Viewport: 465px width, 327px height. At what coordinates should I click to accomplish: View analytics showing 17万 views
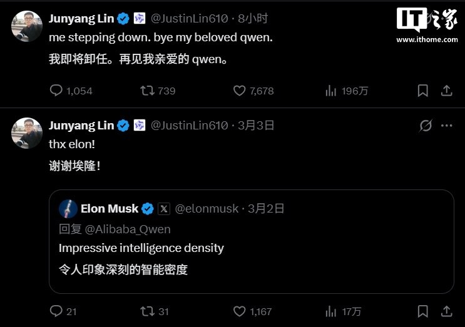(331, 311)
